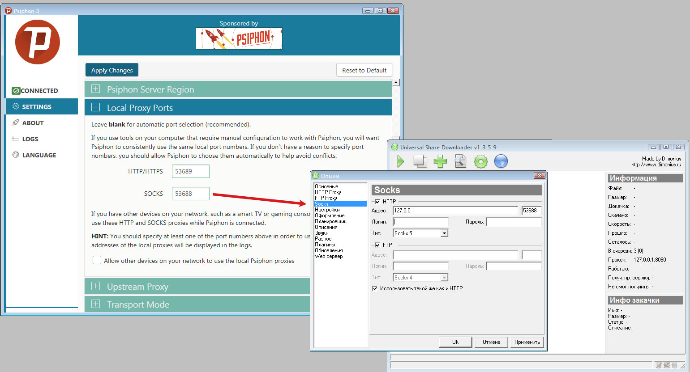
Task: Click the Psiphon sponsor rocket banner
Action: [239, 38]
